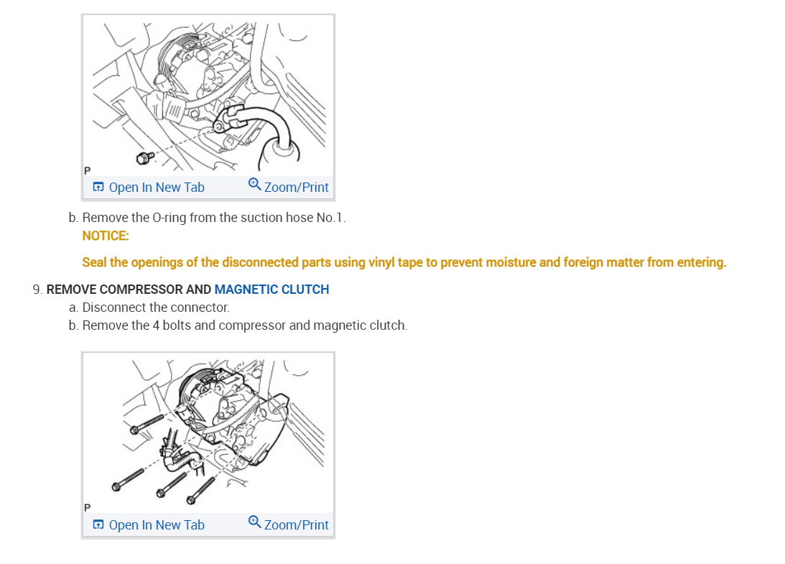The width and height of the screenshot is (785, 564).
Task: Click the loose bolt drawn in the suction hose diagram
Action: click(145, 158)
